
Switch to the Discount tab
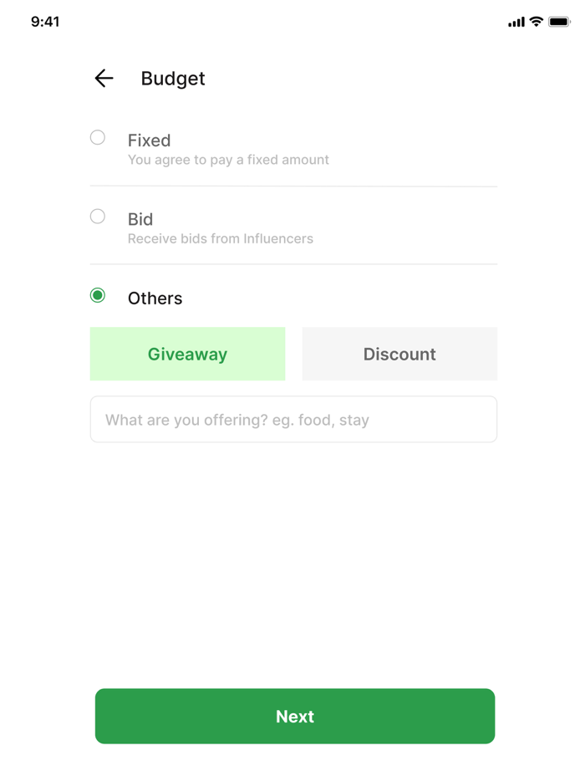[x=399, y=354]
